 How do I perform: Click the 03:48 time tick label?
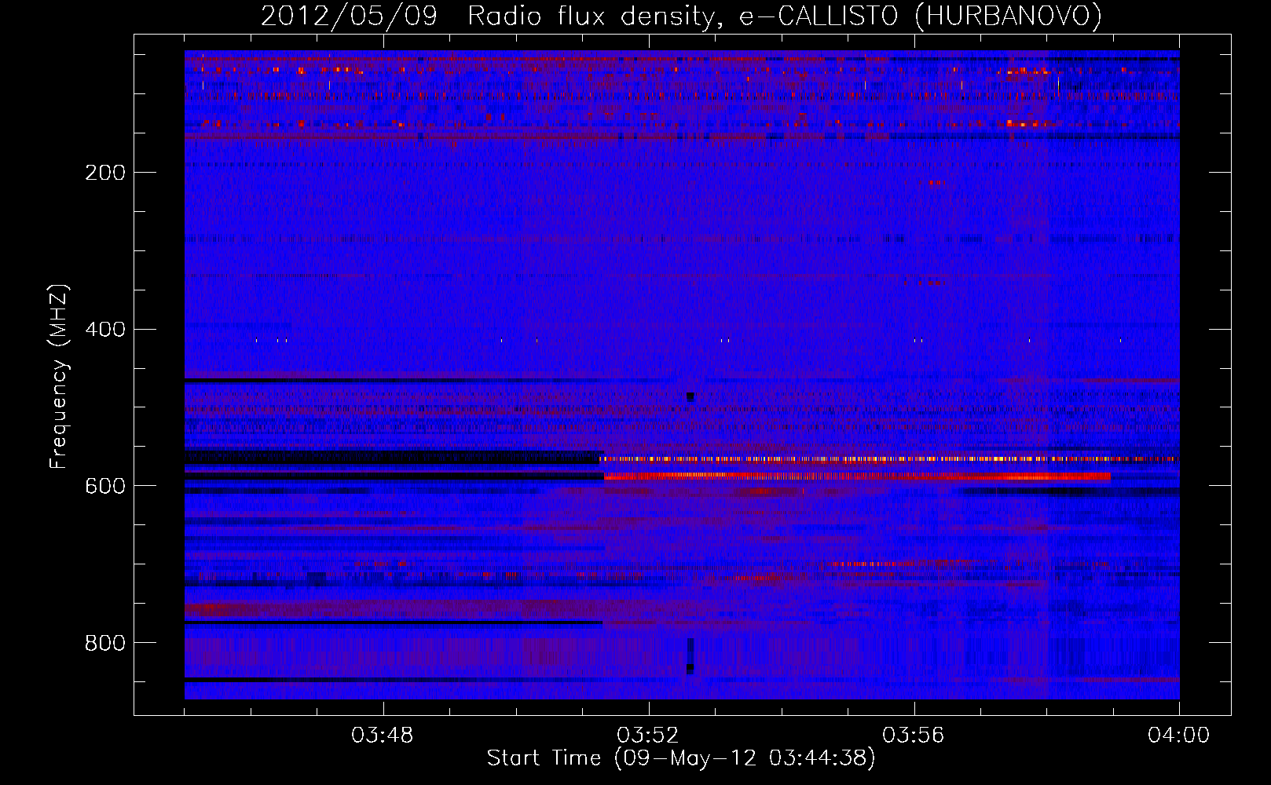(383, 736)
